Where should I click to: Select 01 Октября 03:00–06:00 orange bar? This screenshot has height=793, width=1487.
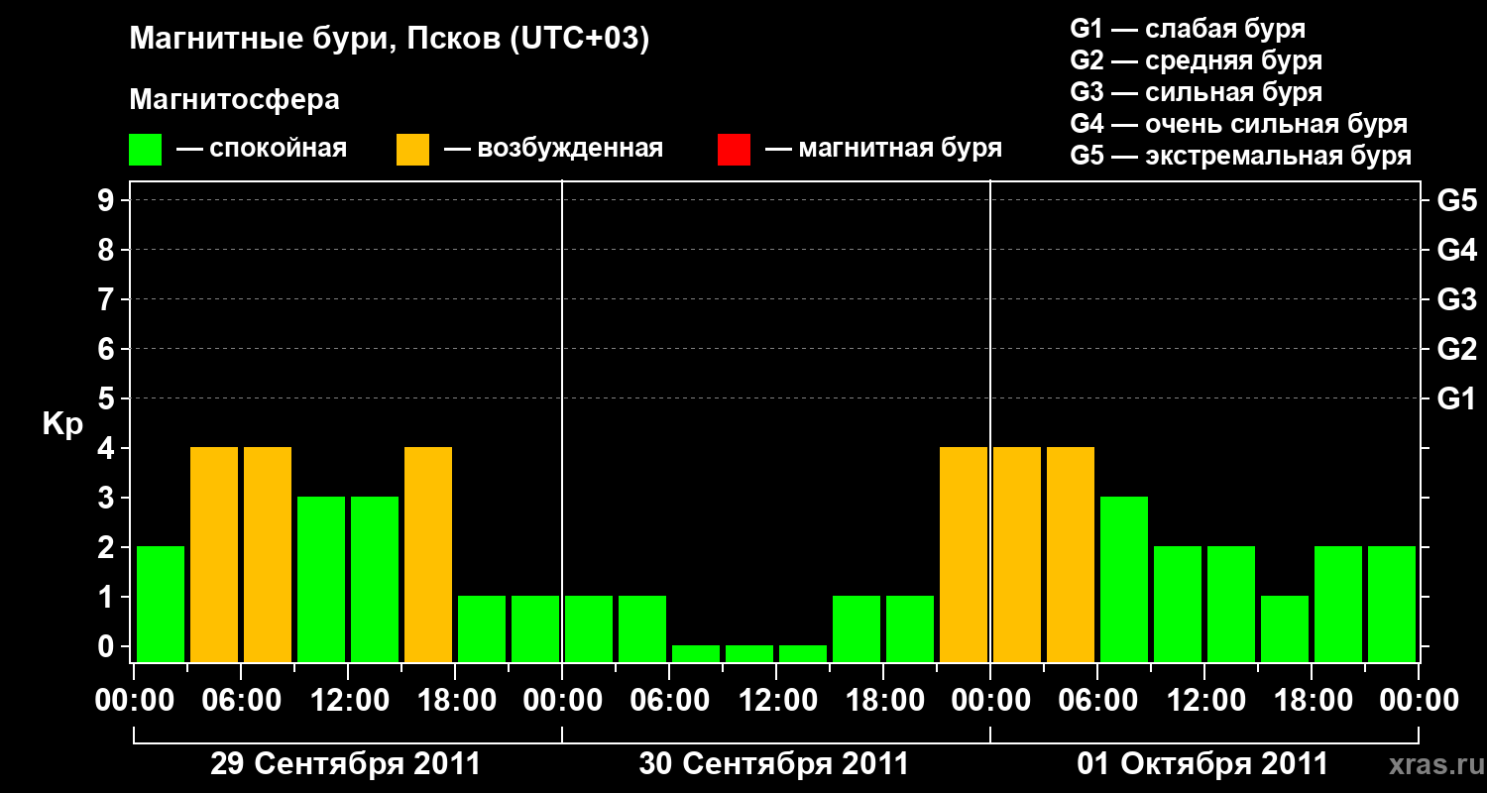tap(1071, 554)
